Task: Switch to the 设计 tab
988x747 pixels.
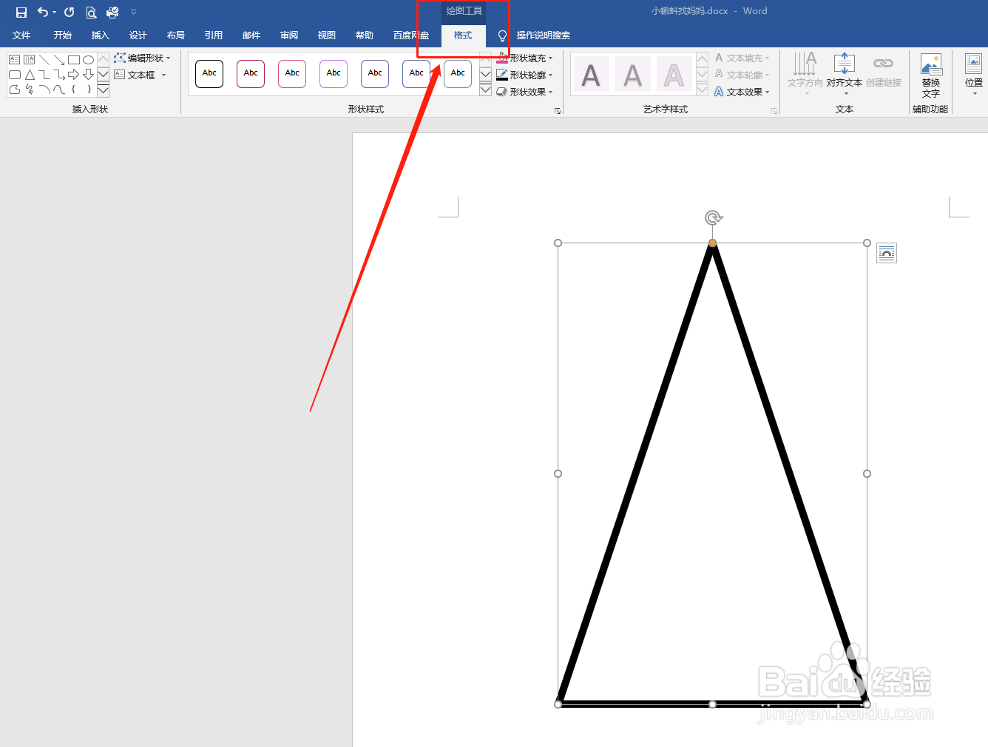Action: coord(138,36)
